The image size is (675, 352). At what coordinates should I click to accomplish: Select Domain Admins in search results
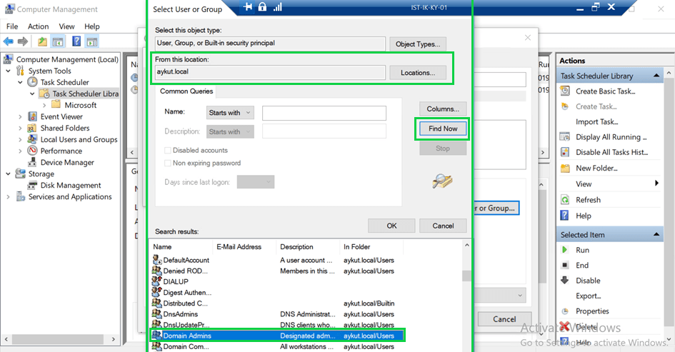187,336
